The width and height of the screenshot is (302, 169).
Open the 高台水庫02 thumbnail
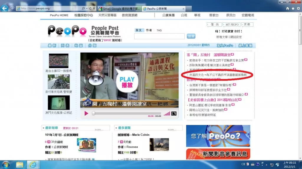click(59, 61)
